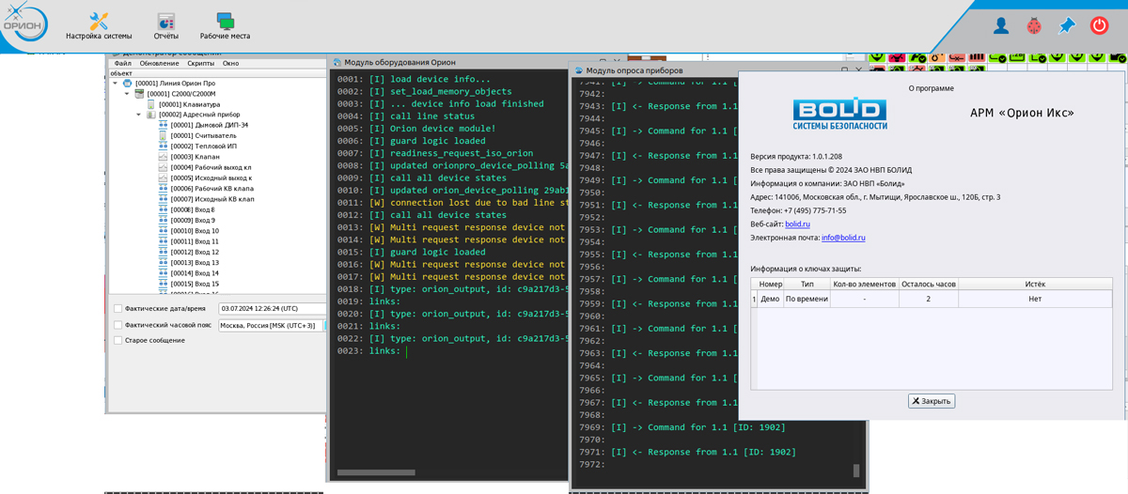
Task: Click the blue user profile icon
Action: click(1001, 26)
